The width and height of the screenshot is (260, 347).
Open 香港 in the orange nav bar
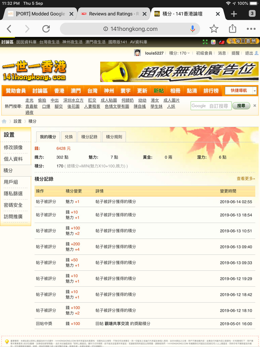[59, 91]
